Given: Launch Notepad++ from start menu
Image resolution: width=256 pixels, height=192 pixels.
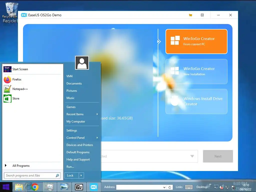Looking at the screenshot, I should [x=32, y=89].
